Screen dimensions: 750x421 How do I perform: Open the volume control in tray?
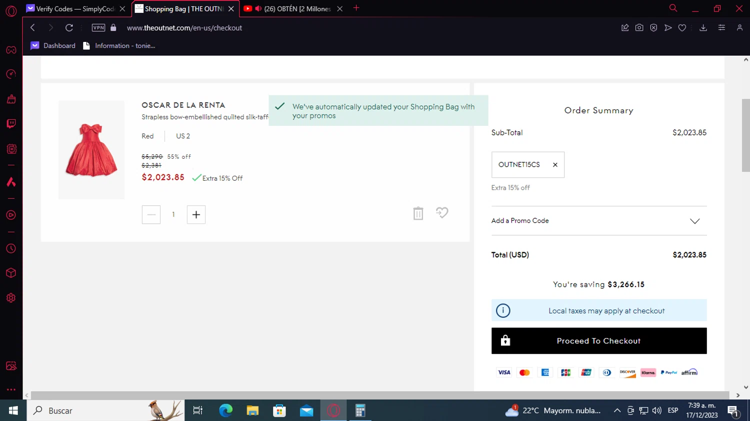click(x=657, y=411)
